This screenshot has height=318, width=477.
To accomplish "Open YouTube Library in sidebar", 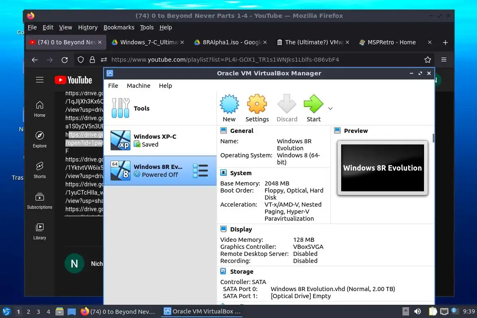I will tap(40, 231).
